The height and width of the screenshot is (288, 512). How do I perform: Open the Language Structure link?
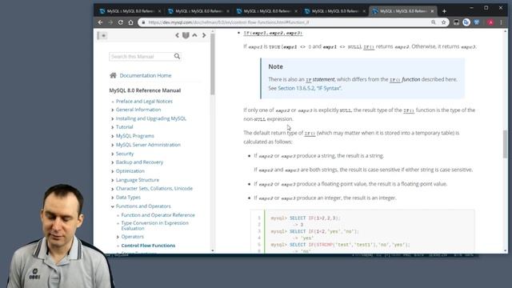[138, 180]
